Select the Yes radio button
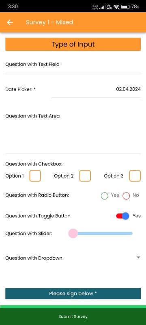The image size is (146, 325). (105, 196)
